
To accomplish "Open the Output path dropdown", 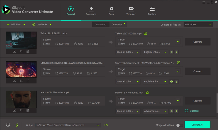I will pos(98,125).
